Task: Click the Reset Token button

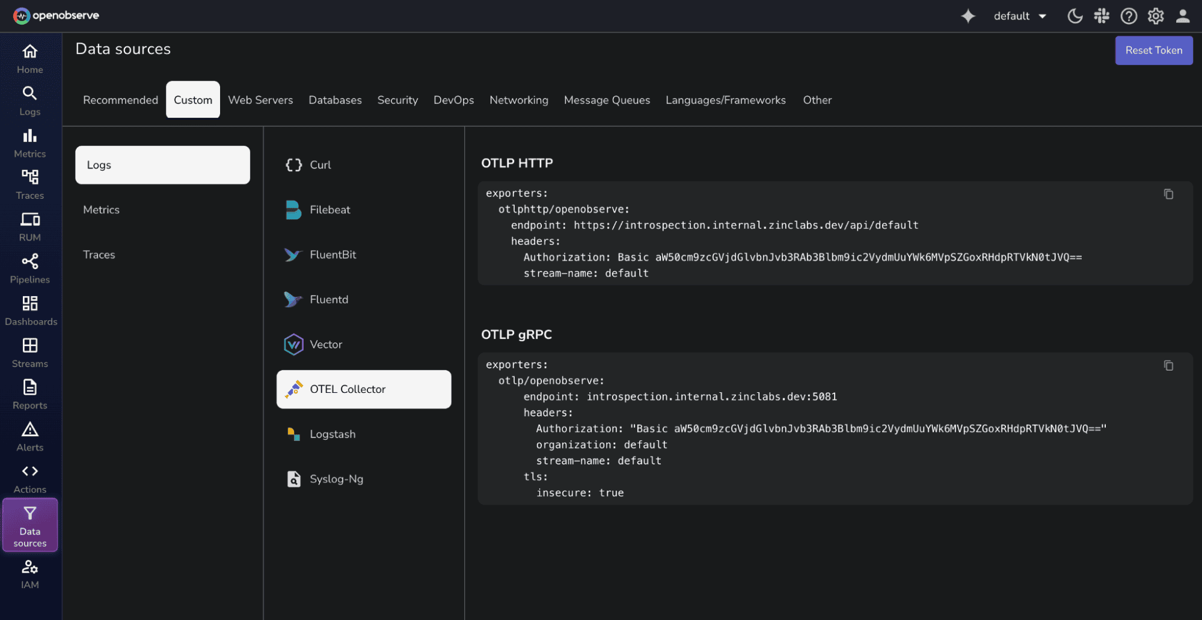Action: (x=1153, y=50)
